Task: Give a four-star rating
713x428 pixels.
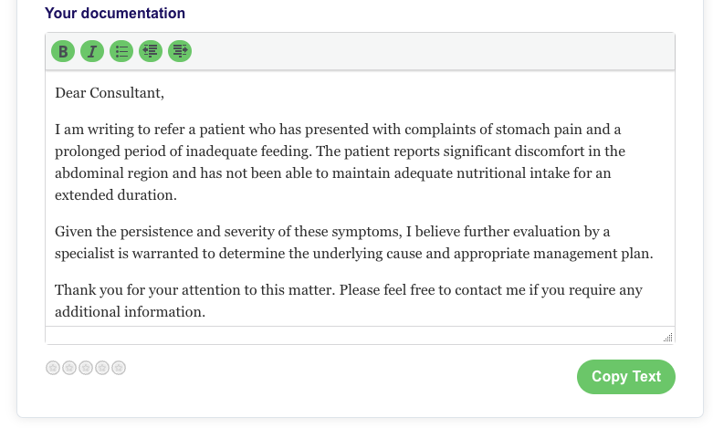Action: [102, 368]
